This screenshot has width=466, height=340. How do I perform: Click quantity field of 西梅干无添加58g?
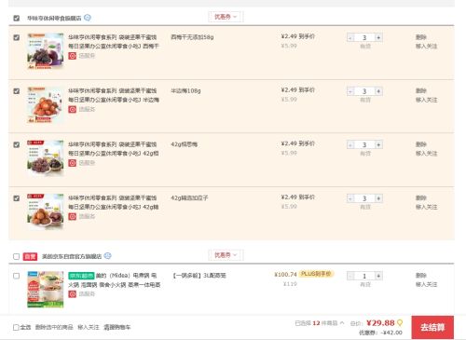[x=364, y=37]
